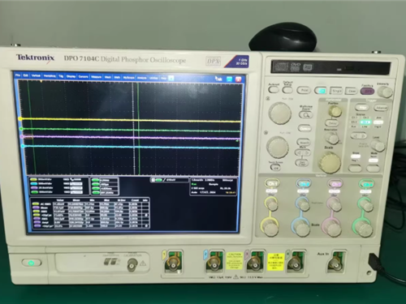Click the green channel 4 waveform handle
Screen dimensions: 406x304
(x=21, y=129)
